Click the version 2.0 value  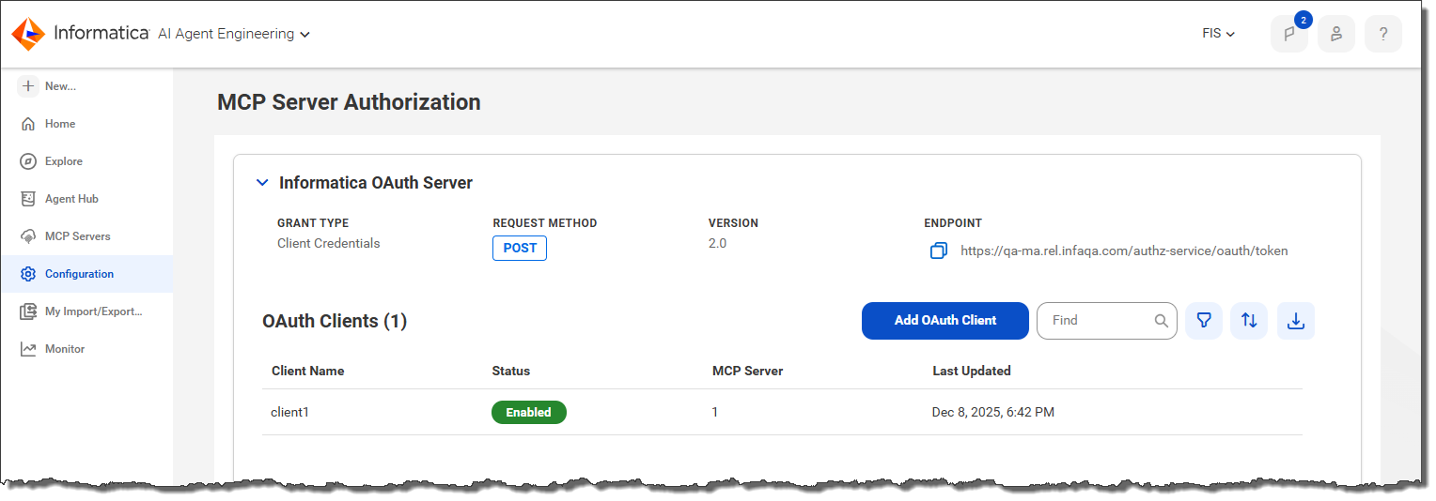[717, 243]
